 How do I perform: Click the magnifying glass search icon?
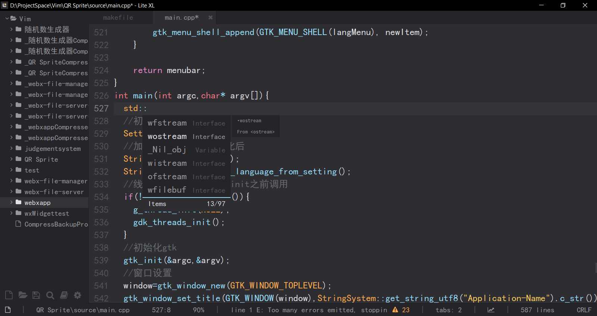point(50,296)
